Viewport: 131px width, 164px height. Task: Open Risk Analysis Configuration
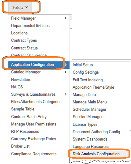(x=96, y=154)
